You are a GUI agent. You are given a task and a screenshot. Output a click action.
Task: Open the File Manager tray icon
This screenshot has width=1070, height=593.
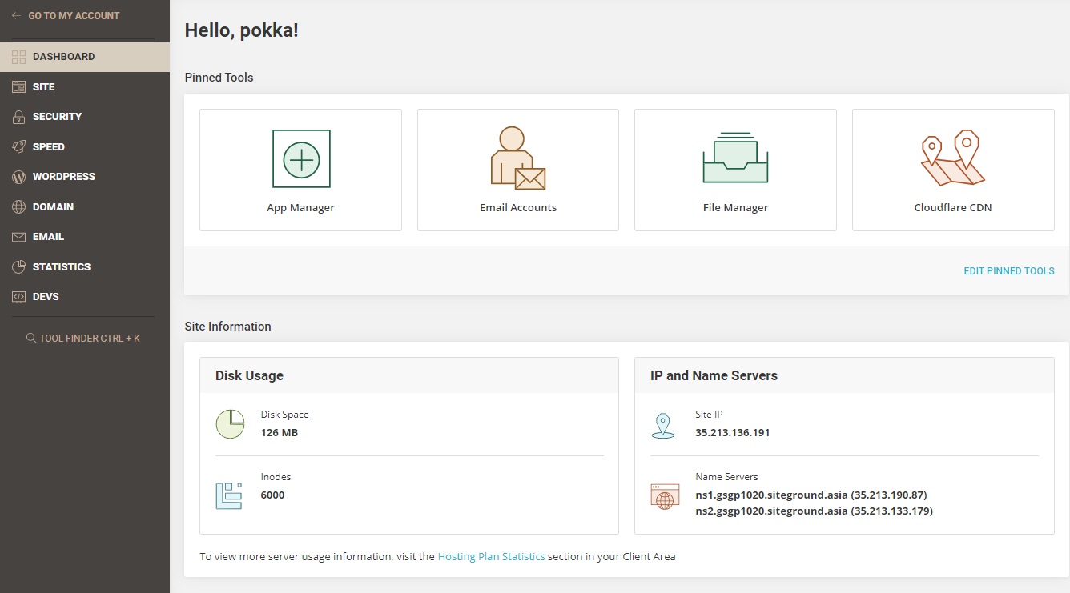pyautogui.click(x=735, y=158)
